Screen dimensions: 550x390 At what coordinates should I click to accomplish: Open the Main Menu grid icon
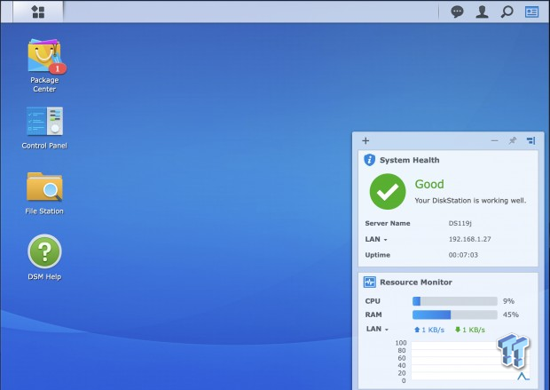click(x=38, y=12)
